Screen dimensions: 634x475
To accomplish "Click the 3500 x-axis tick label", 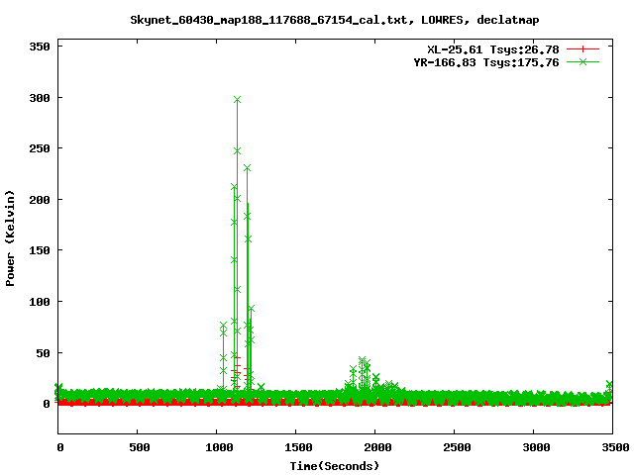I will 615,447.
